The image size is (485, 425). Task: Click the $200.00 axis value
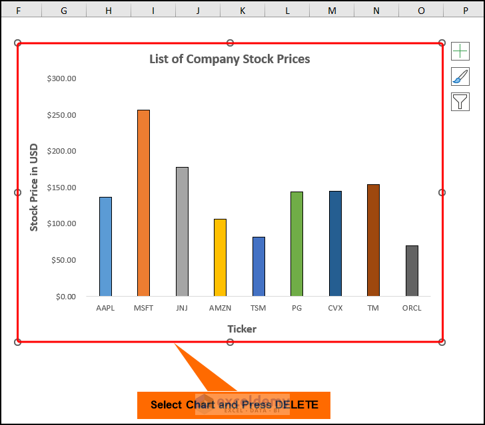click(x=61, y=151)
